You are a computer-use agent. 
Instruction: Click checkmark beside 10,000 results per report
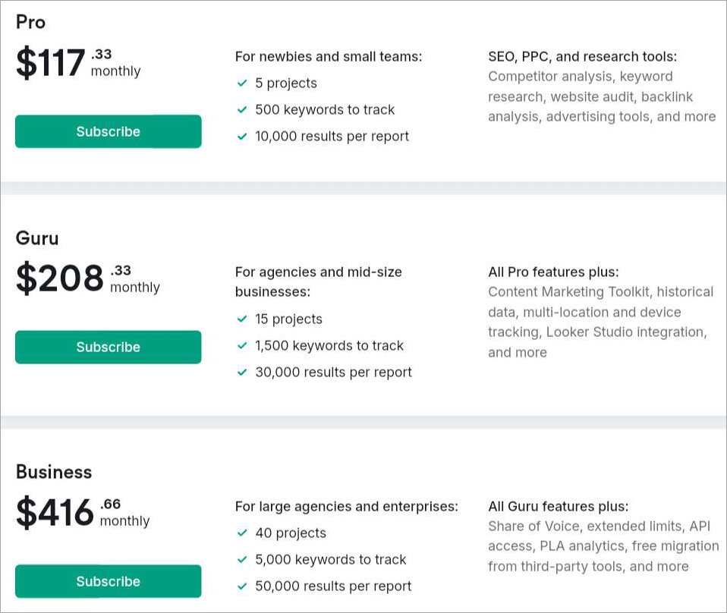coord(242,136)
